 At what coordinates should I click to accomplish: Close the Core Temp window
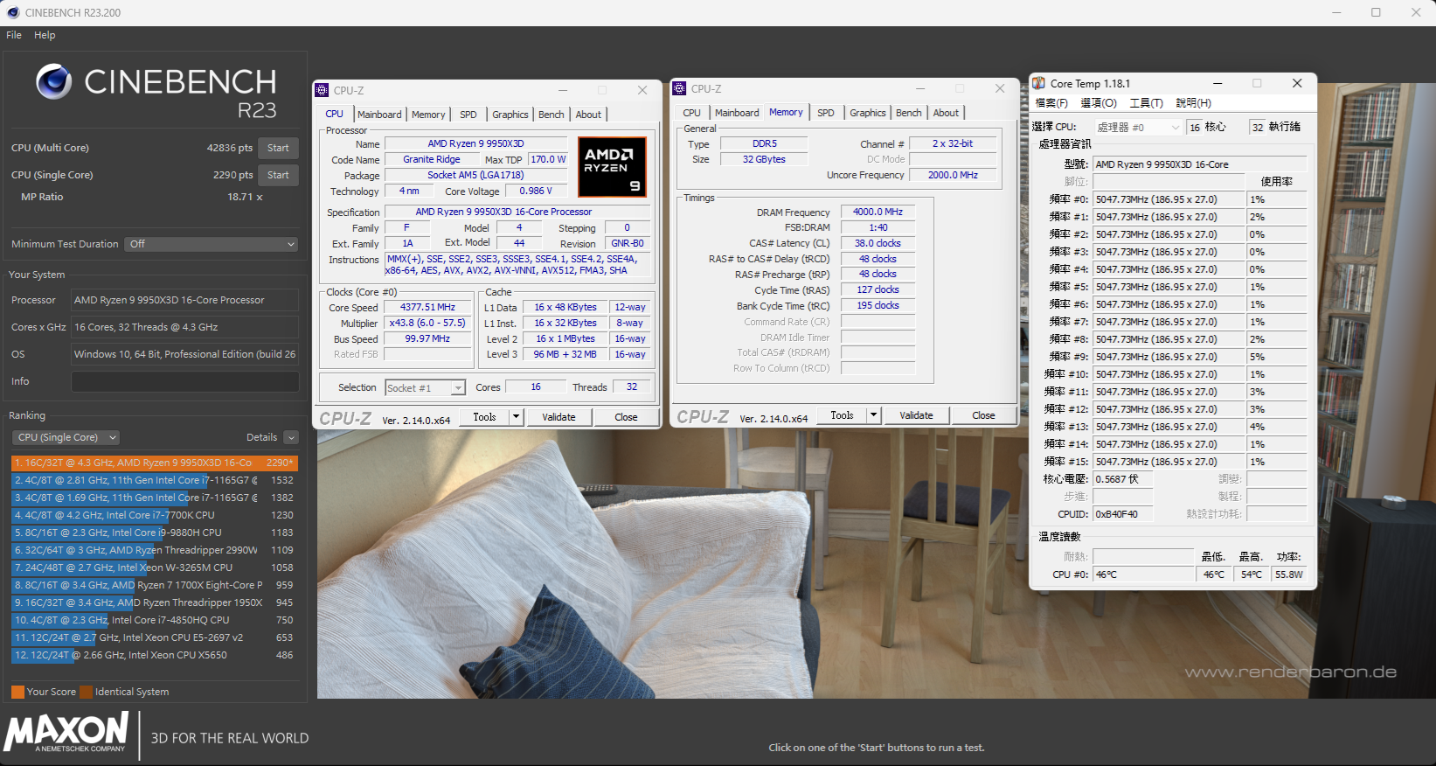point(1297,83)
